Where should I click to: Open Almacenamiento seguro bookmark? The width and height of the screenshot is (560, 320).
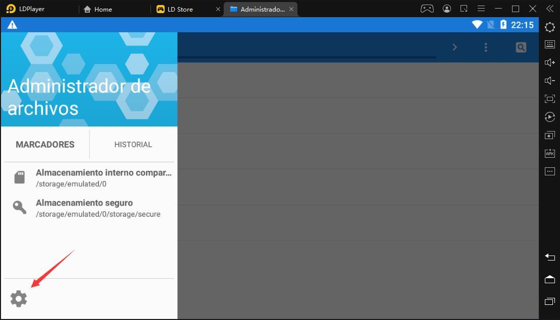[89, 208]
